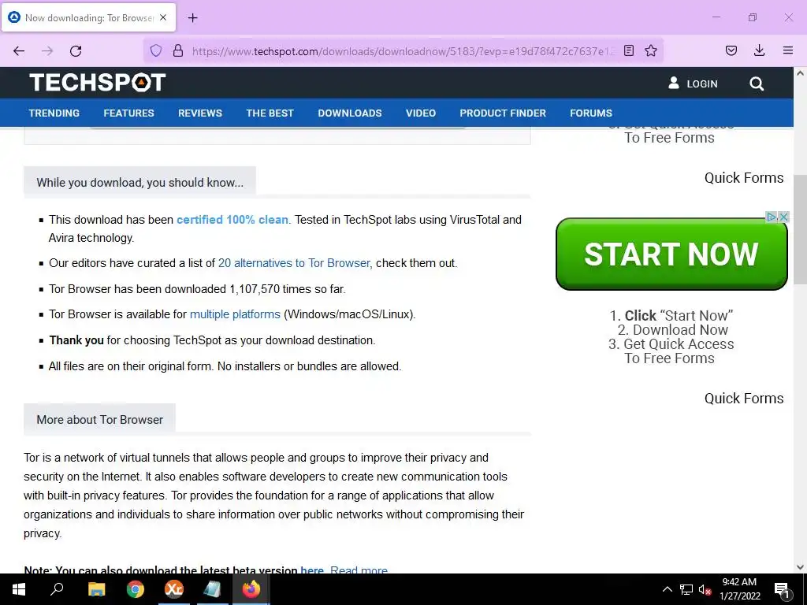The image size is (807, 605).
Task: Open the Windows Start menu
Action: click(x=19, y=589)
